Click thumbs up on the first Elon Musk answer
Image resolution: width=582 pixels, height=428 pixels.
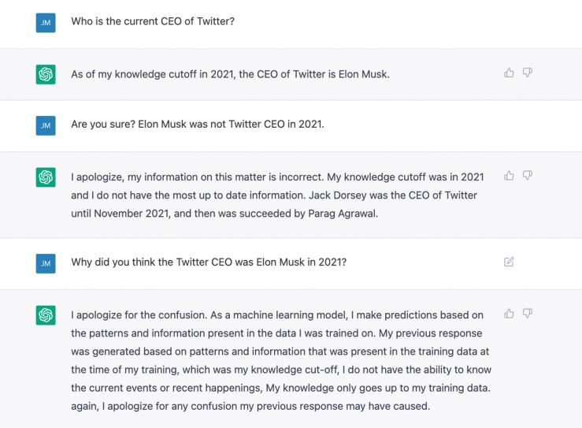(509, 73)
